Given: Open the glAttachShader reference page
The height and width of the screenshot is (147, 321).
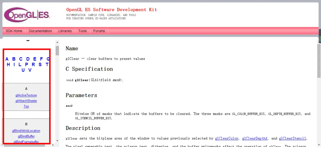Looking at the screenshot, I should coord(26,101).
